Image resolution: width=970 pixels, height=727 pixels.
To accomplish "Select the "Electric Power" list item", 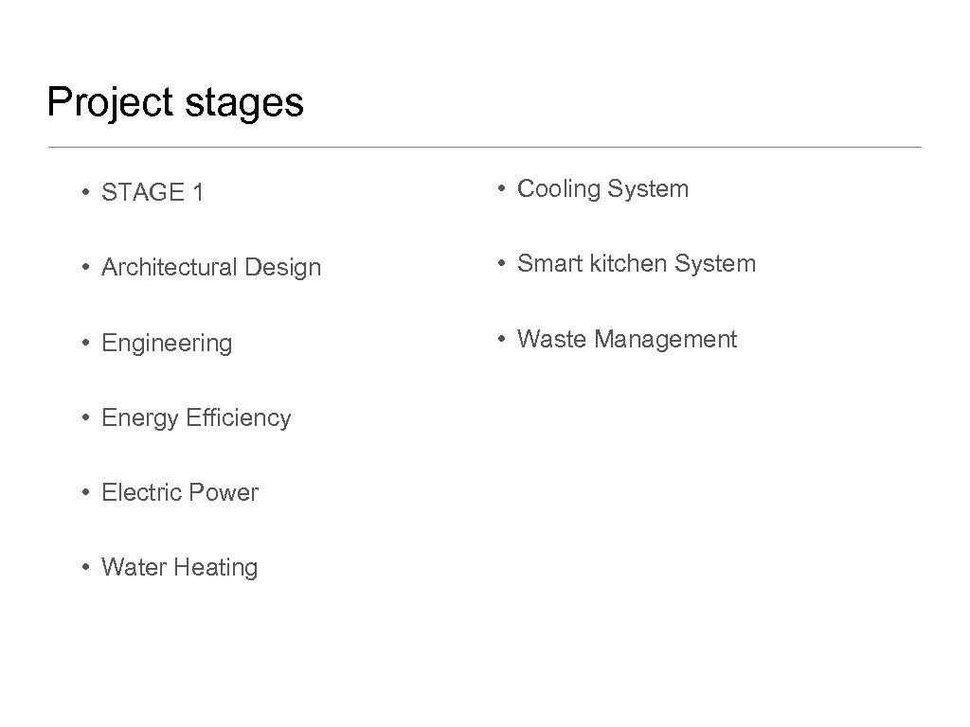I will click(x=179, y=492).
